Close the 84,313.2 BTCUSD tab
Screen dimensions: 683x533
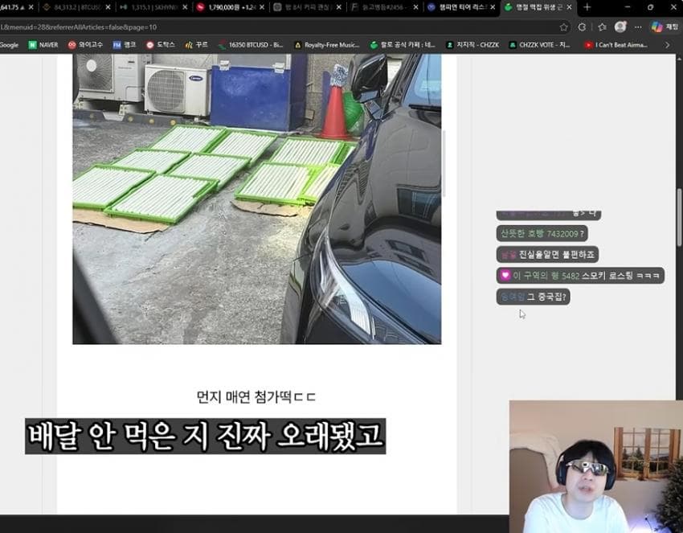coord(108,7)
